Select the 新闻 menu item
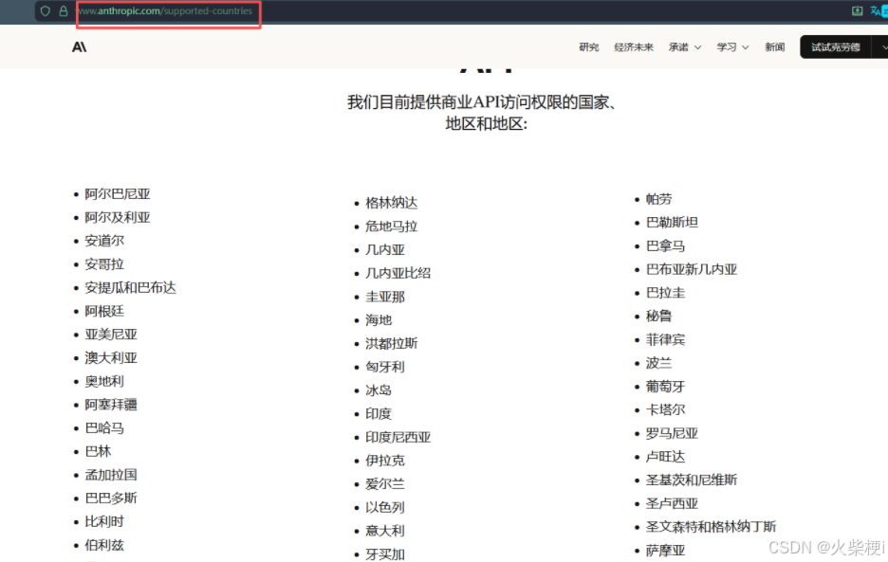The height and width of the screenshot is (562, 888). pyautogui.click(x=774, y=45)
